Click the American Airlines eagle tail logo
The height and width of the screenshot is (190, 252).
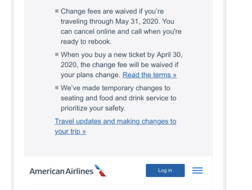[x=101, y=170]
